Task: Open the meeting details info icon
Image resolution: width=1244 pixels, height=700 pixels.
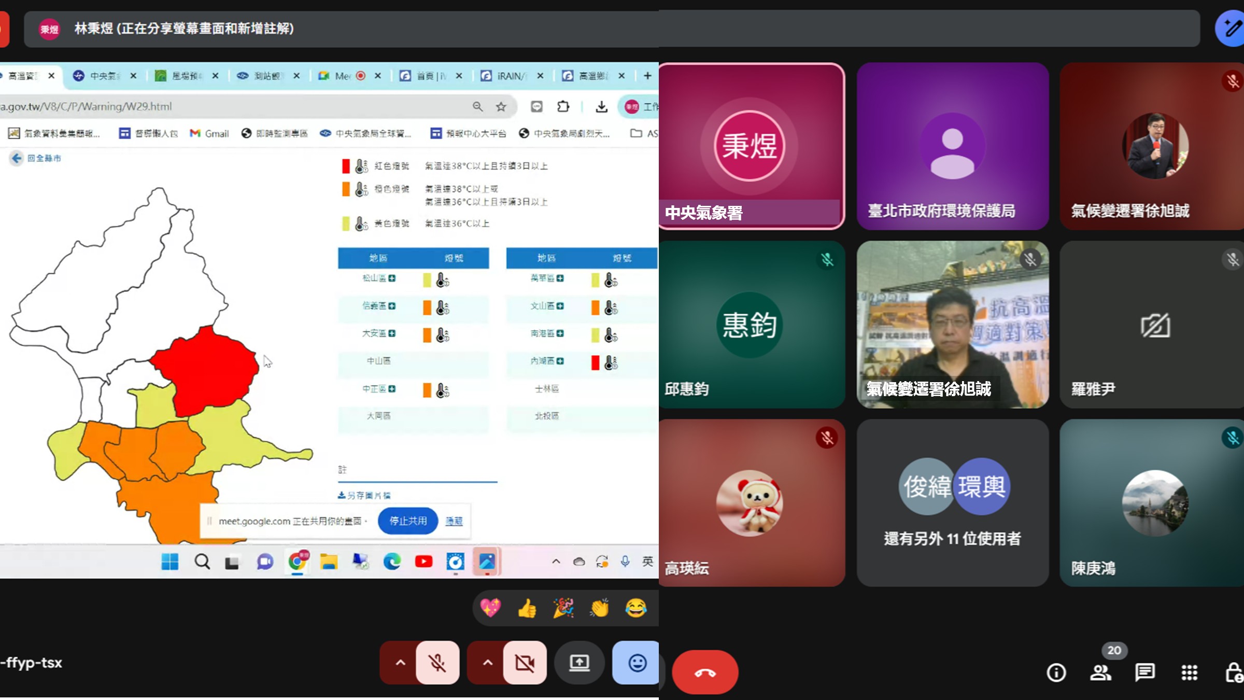Action: 1056,673
